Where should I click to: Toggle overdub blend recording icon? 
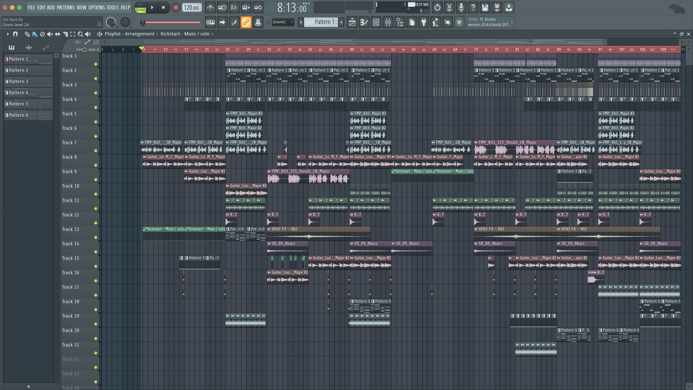tap(246, 7)
